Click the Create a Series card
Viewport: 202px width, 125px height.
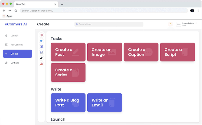pos(68,72)
